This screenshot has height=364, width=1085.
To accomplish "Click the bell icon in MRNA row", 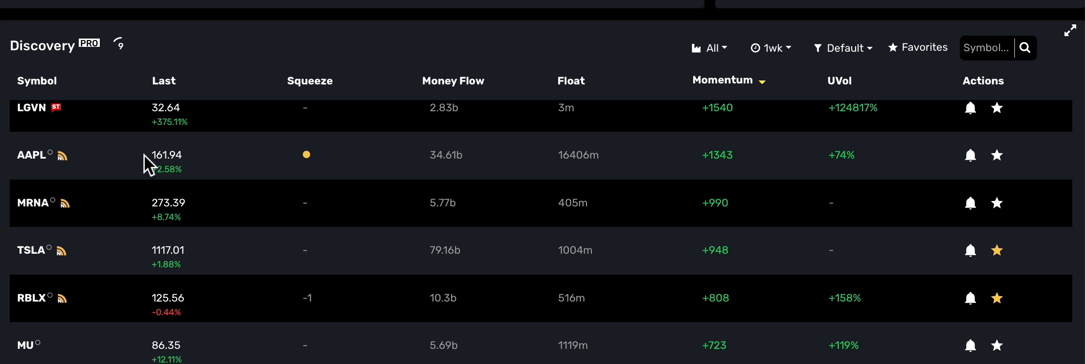I will coord(971,203).
